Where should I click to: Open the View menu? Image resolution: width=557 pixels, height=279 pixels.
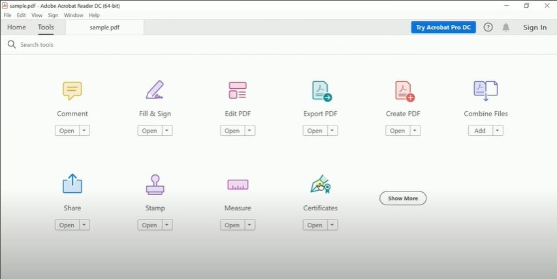(x=37, y=15)
